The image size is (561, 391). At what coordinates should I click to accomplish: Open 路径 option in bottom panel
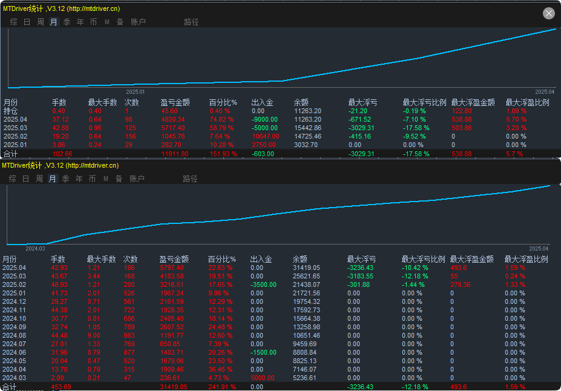point(191,179)
